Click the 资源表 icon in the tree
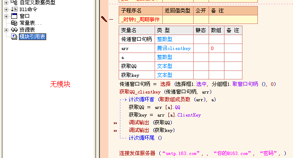 tap(14, 29)
